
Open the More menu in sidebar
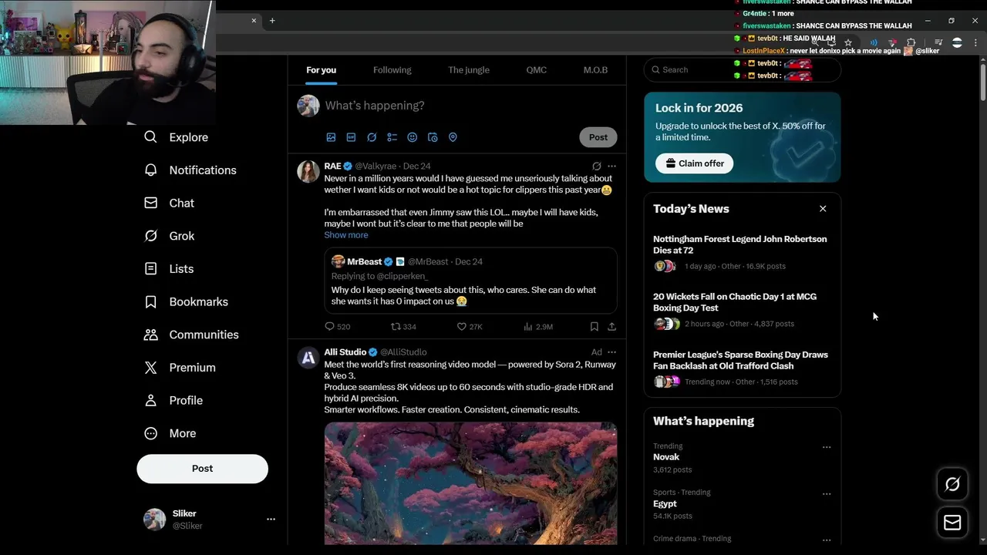pyautogui.click(x=170, y=433)
